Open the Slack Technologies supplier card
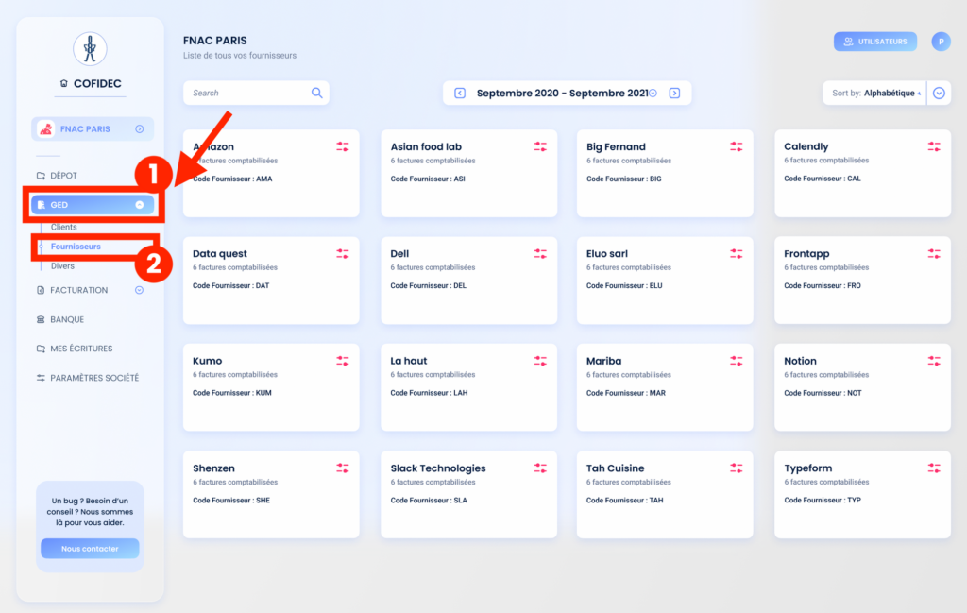967x613 pixels. pos(468,495)
